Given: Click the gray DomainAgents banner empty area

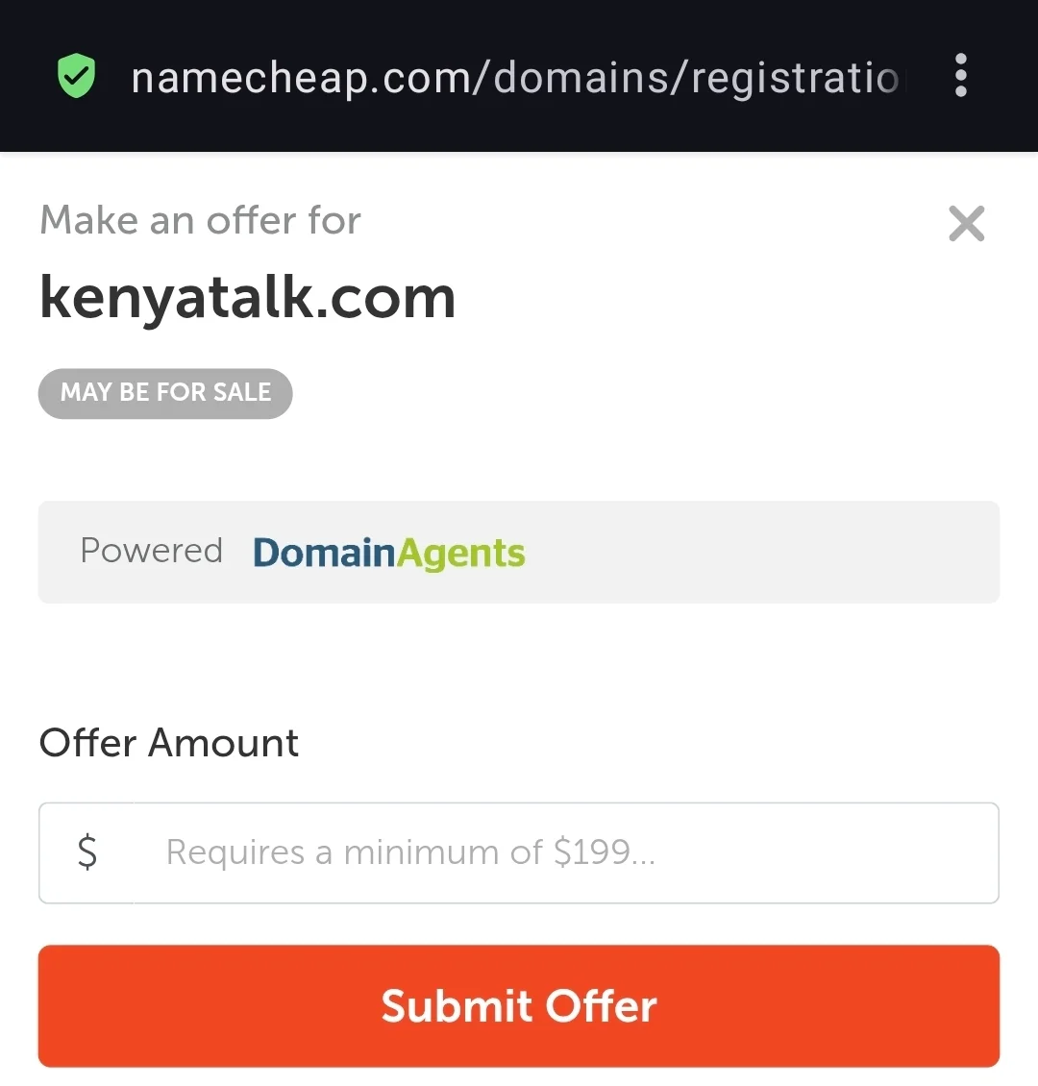Looking at the screenshot, I should click(762, 552).
